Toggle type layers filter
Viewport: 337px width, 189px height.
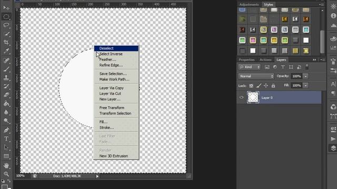click(x=283, y=67)
